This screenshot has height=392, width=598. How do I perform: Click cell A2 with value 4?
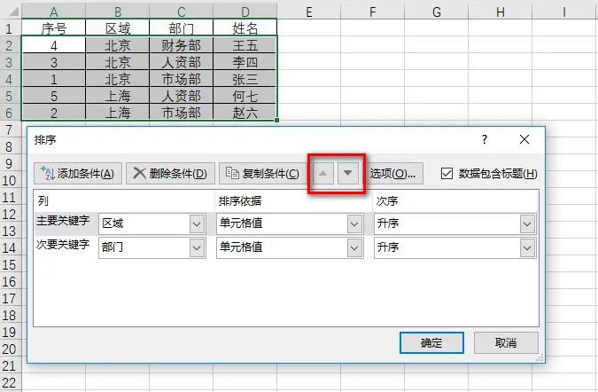(54, 45)
